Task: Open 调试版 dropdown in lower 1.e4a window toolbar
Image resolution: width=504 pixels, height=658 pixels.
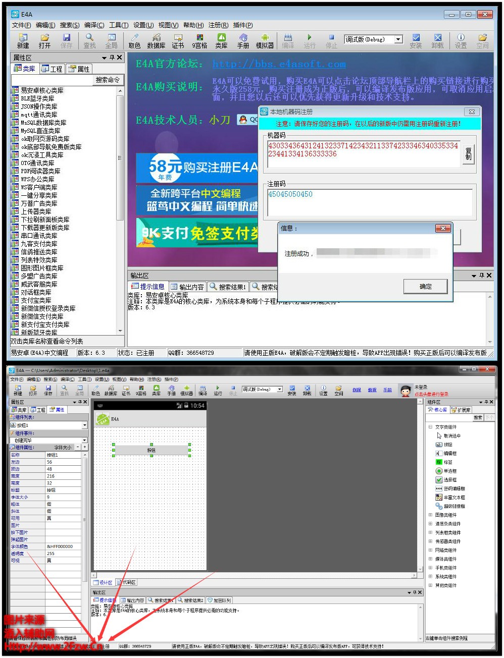Action: coord(280,389)
